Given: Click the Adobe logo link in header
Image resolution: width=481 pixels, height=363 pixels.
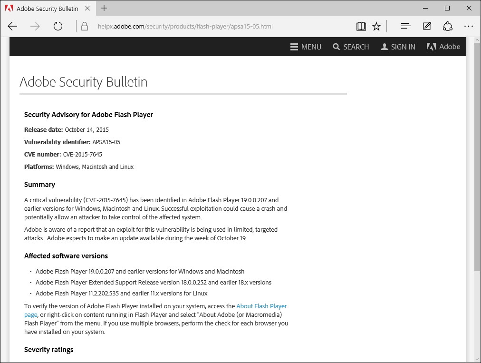Looking at the screenshot, I should tap(443, 47).
